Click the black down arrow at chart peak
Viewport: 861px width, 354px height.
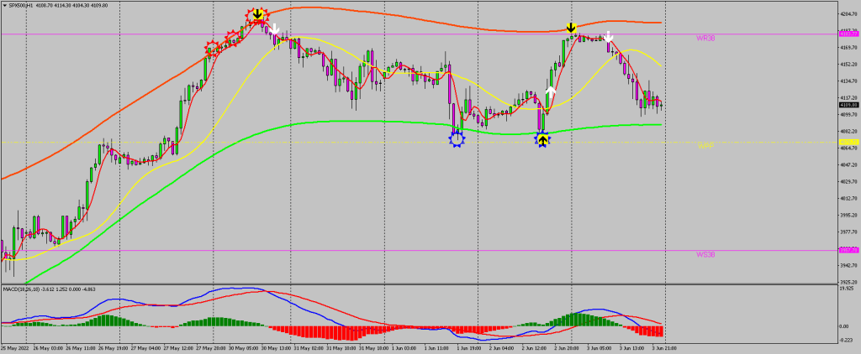(x=257, y=15)
